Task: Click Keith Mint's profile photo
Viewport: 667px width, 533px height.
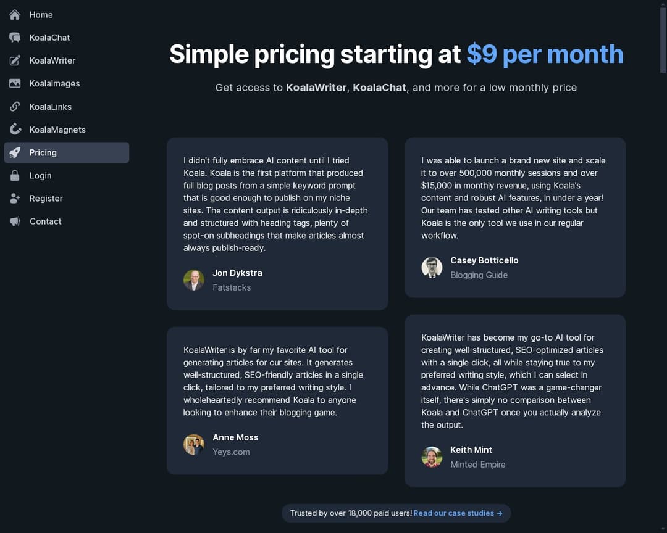Action: pos(432,457)
